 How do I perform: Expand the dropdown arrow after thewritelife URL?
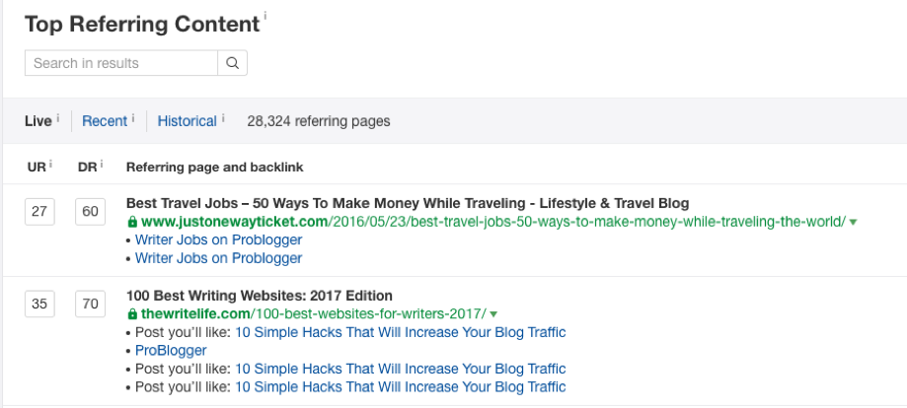pos(493,314)
